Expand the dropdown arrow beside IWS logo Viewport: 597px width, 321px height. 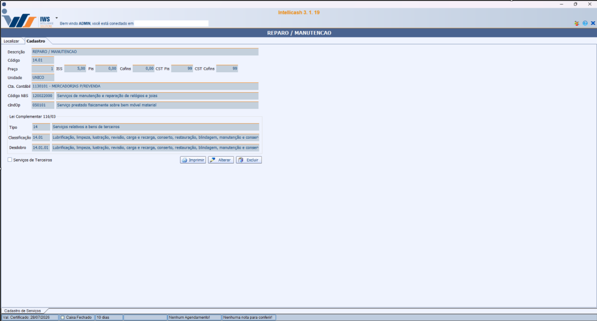coord(56,18)
